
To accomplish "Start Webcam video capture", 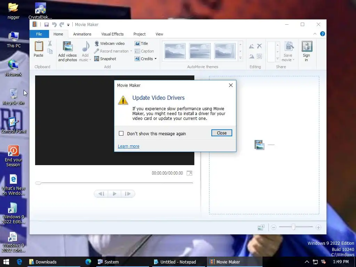I will click(x=110, y=43).
